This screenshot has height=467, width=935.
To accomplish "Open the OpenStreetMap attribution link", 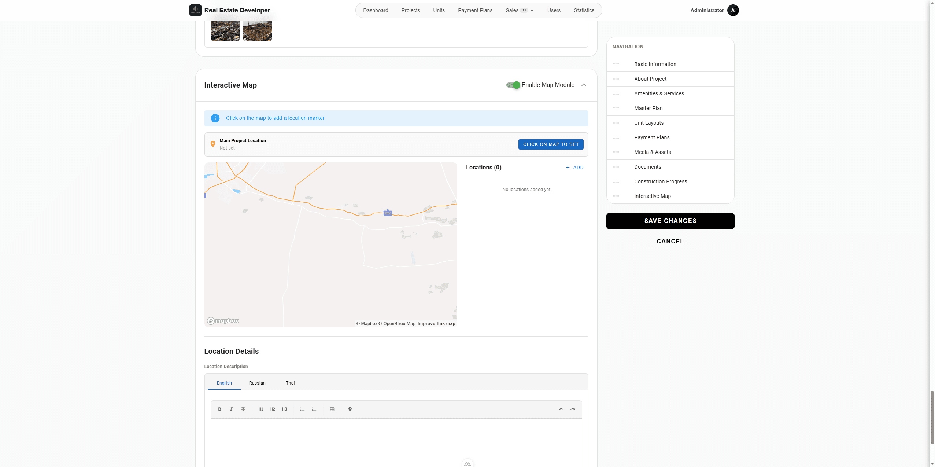I will coord(397,324).
